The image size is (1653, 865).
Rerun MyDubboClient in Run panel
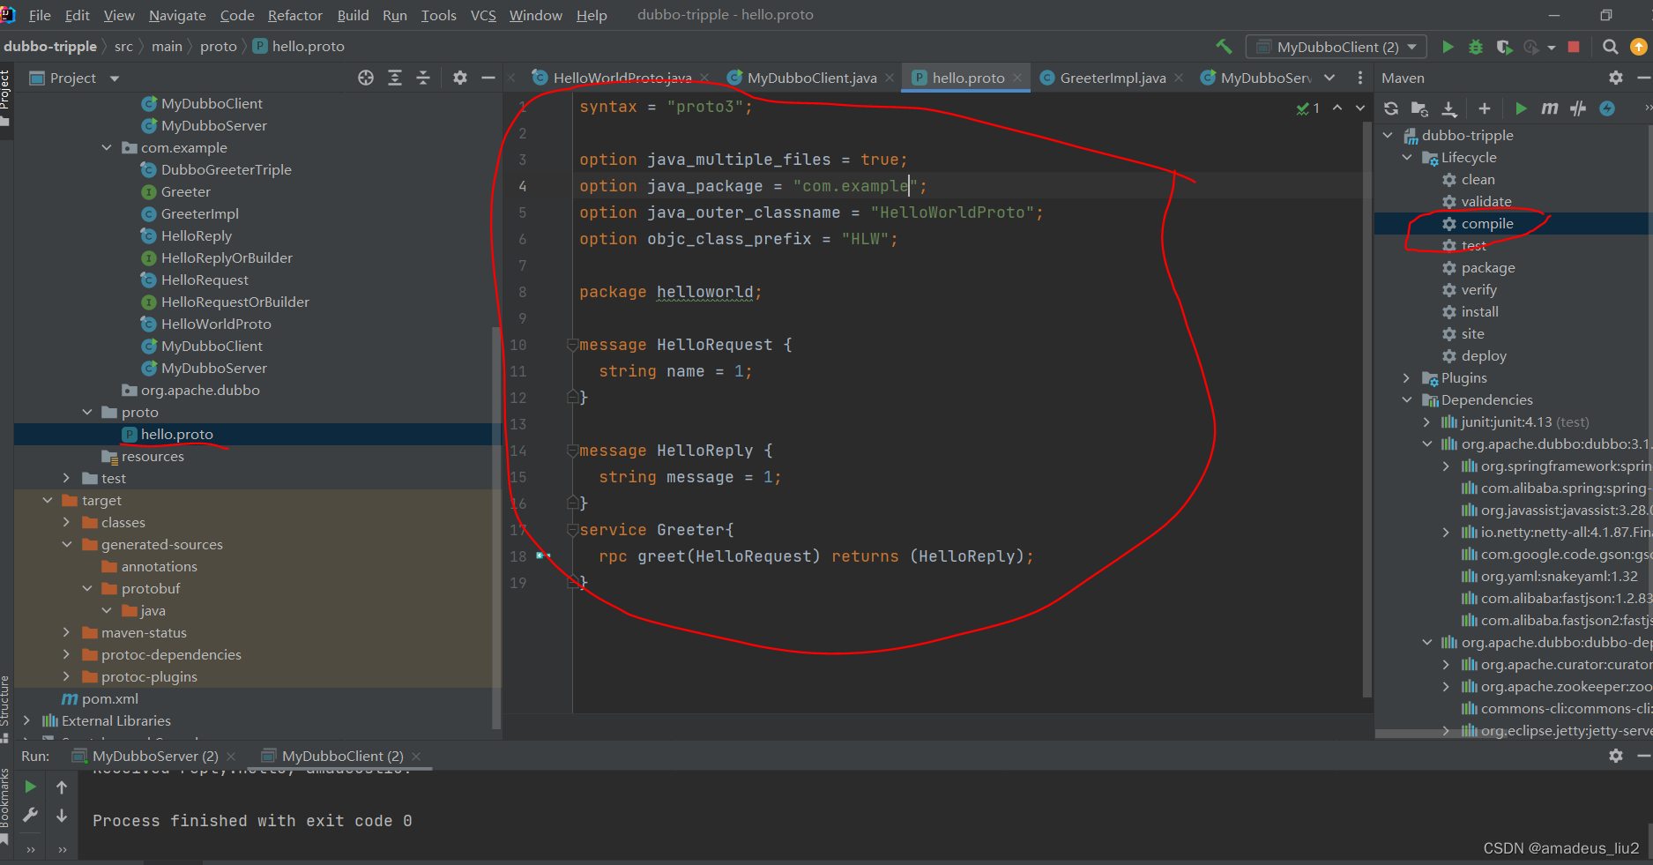click(31, 787)
